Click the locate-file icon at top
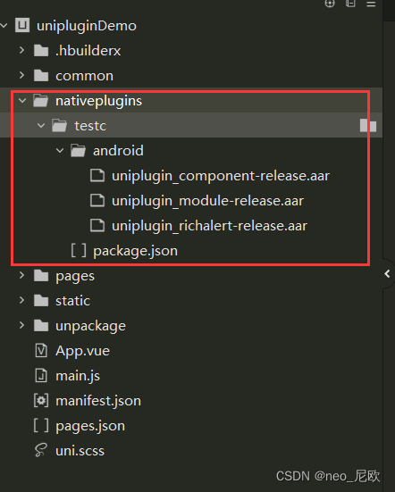Viewport: 395px width, 492px height. tap(330, 4)
